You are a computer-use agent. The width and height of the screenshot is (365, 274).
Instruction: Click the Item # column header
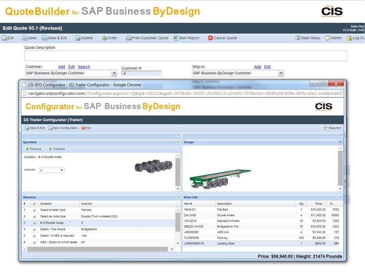pos(199,204)
